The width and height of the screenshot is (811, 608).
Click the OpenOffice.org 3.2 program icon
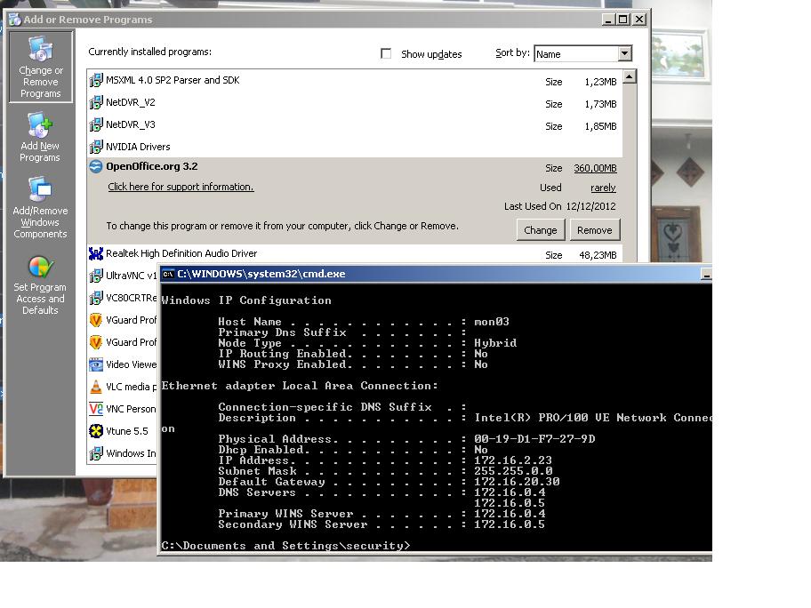coord(96,166)
